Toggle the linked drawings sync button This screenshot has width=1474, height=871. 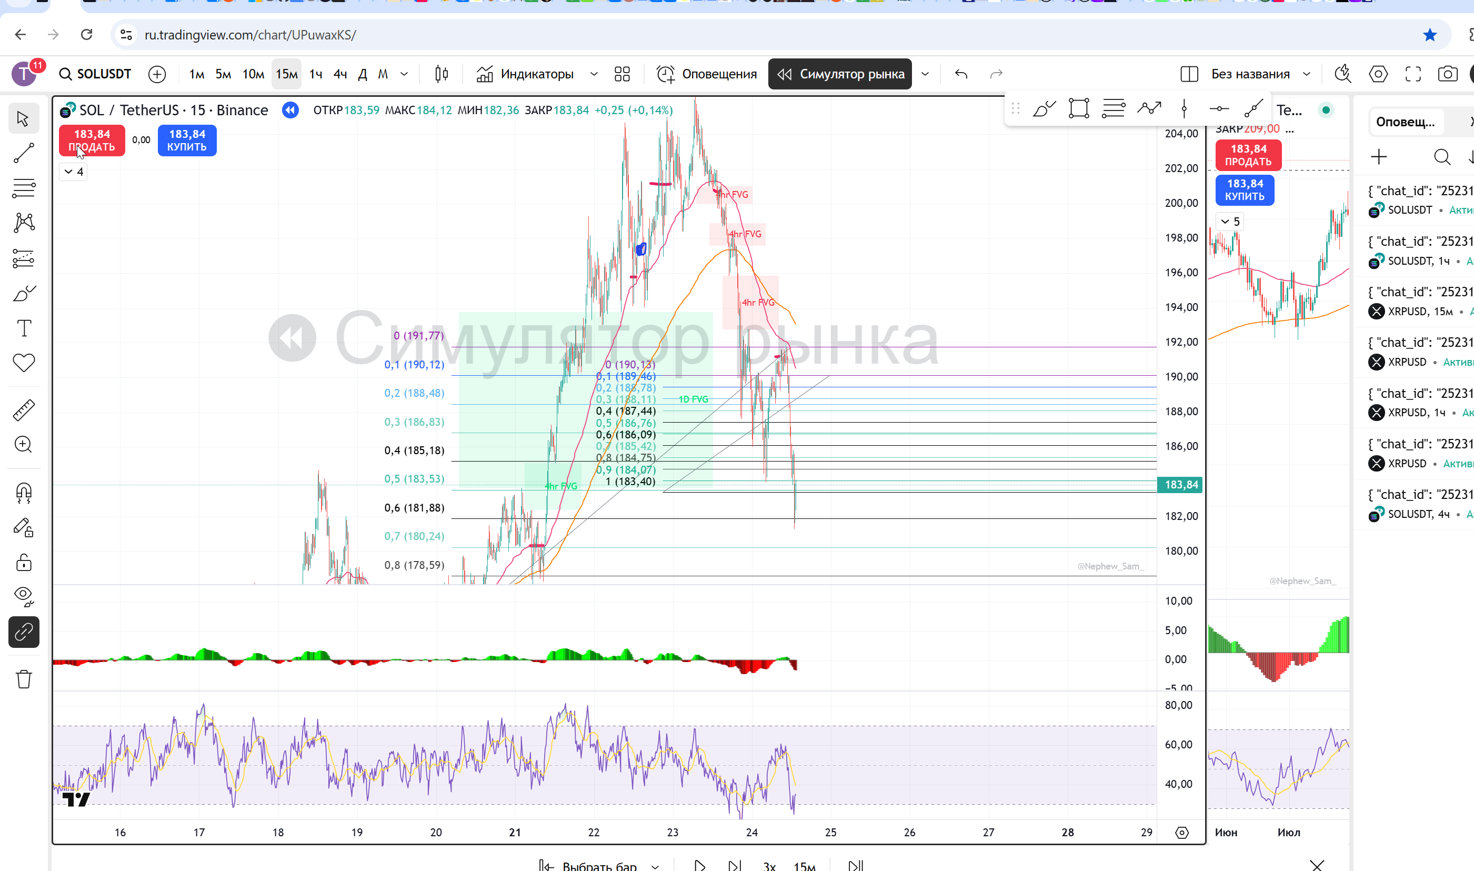point(24,632)
